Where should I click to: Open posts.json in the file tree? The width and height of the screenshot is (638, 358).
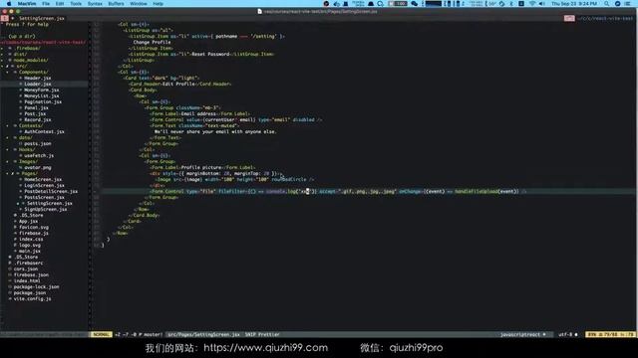coord(38,143)
